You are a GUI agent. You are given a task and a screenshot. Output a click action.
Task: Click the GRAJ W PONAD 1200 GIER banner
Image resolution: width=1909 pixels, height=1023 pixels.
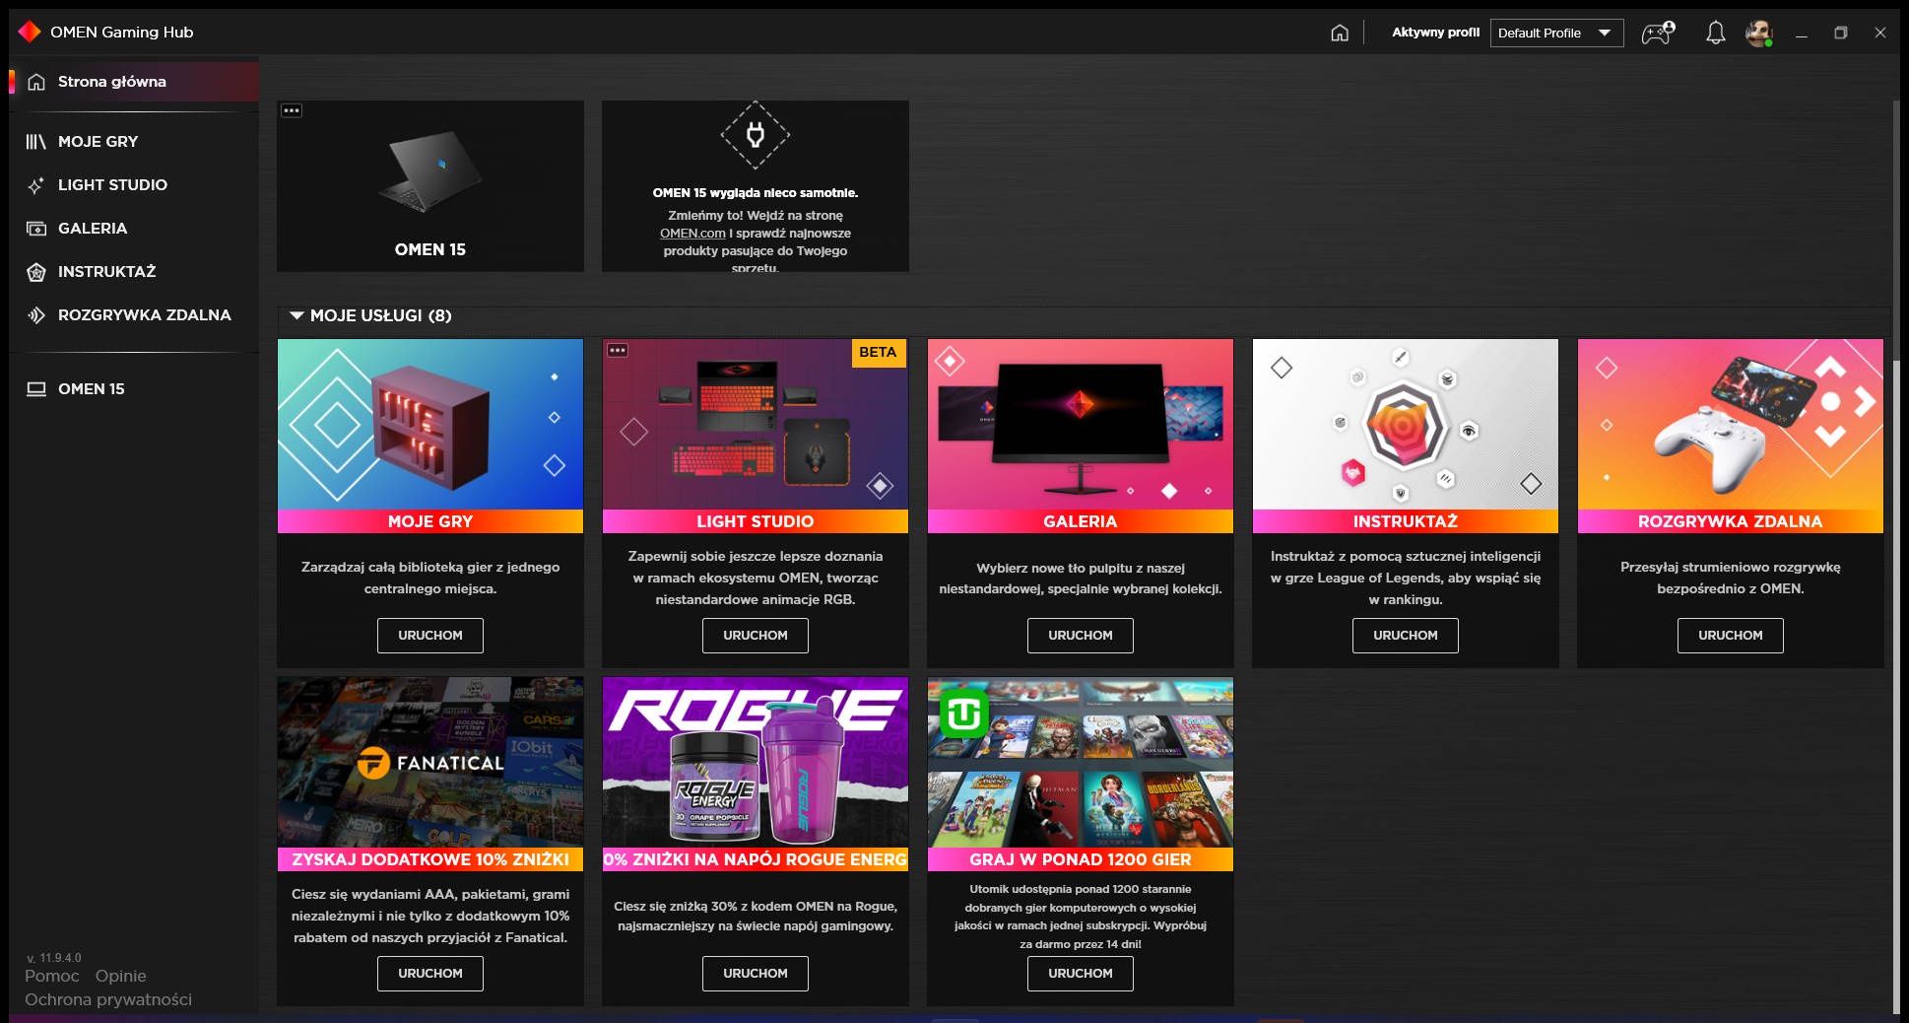[x=1081, y=859]
